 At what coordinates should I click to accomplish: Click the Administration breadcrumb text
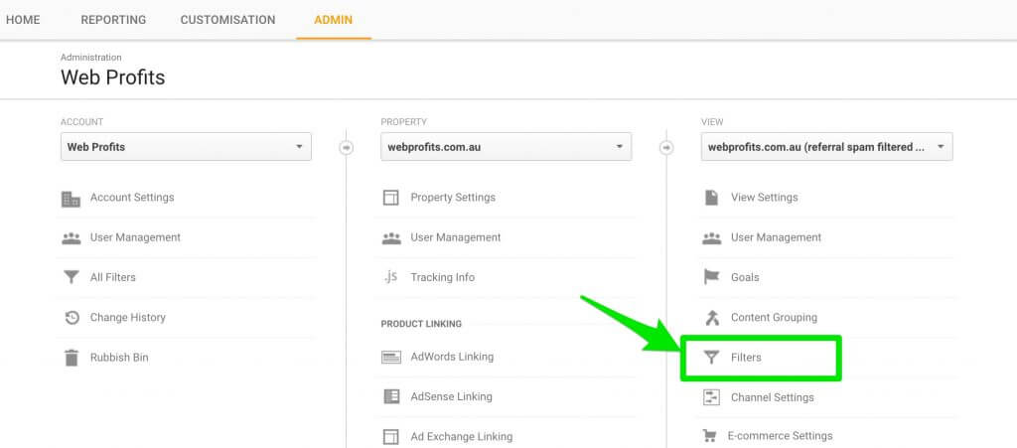coord(90,58)
